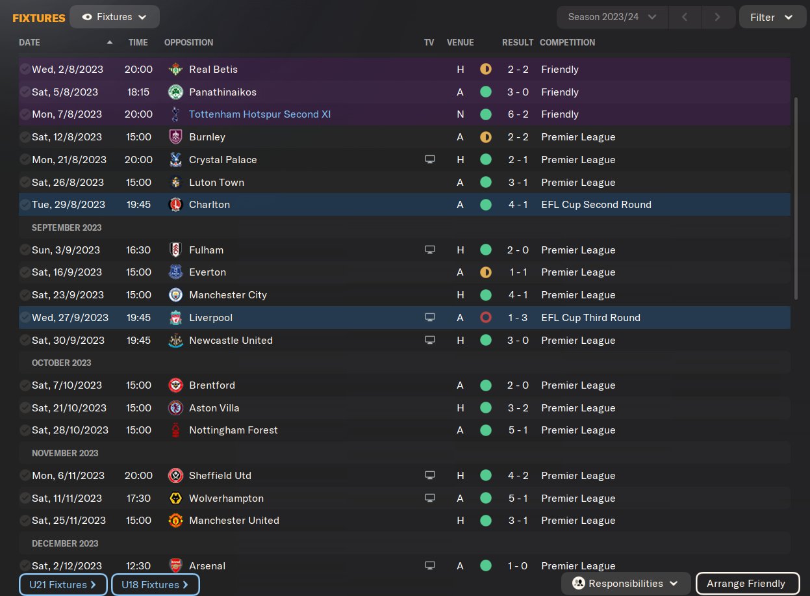The width and height of the screenshot is (810, 596).
Task: Toggle checkmark on the Charlton fixture row
Action: [x=25, y=205]
